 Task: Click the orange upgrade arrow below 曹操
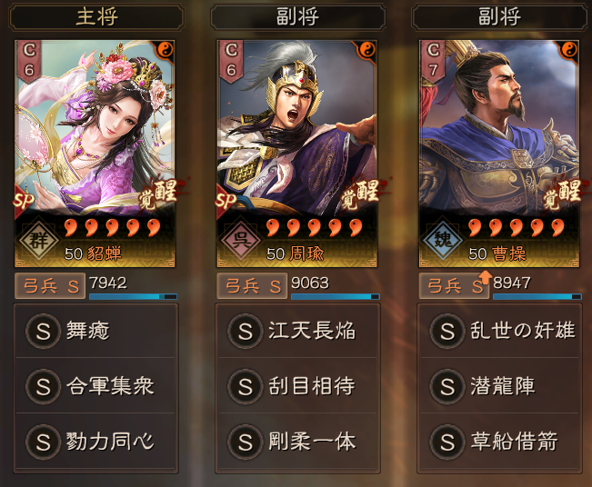485,277
